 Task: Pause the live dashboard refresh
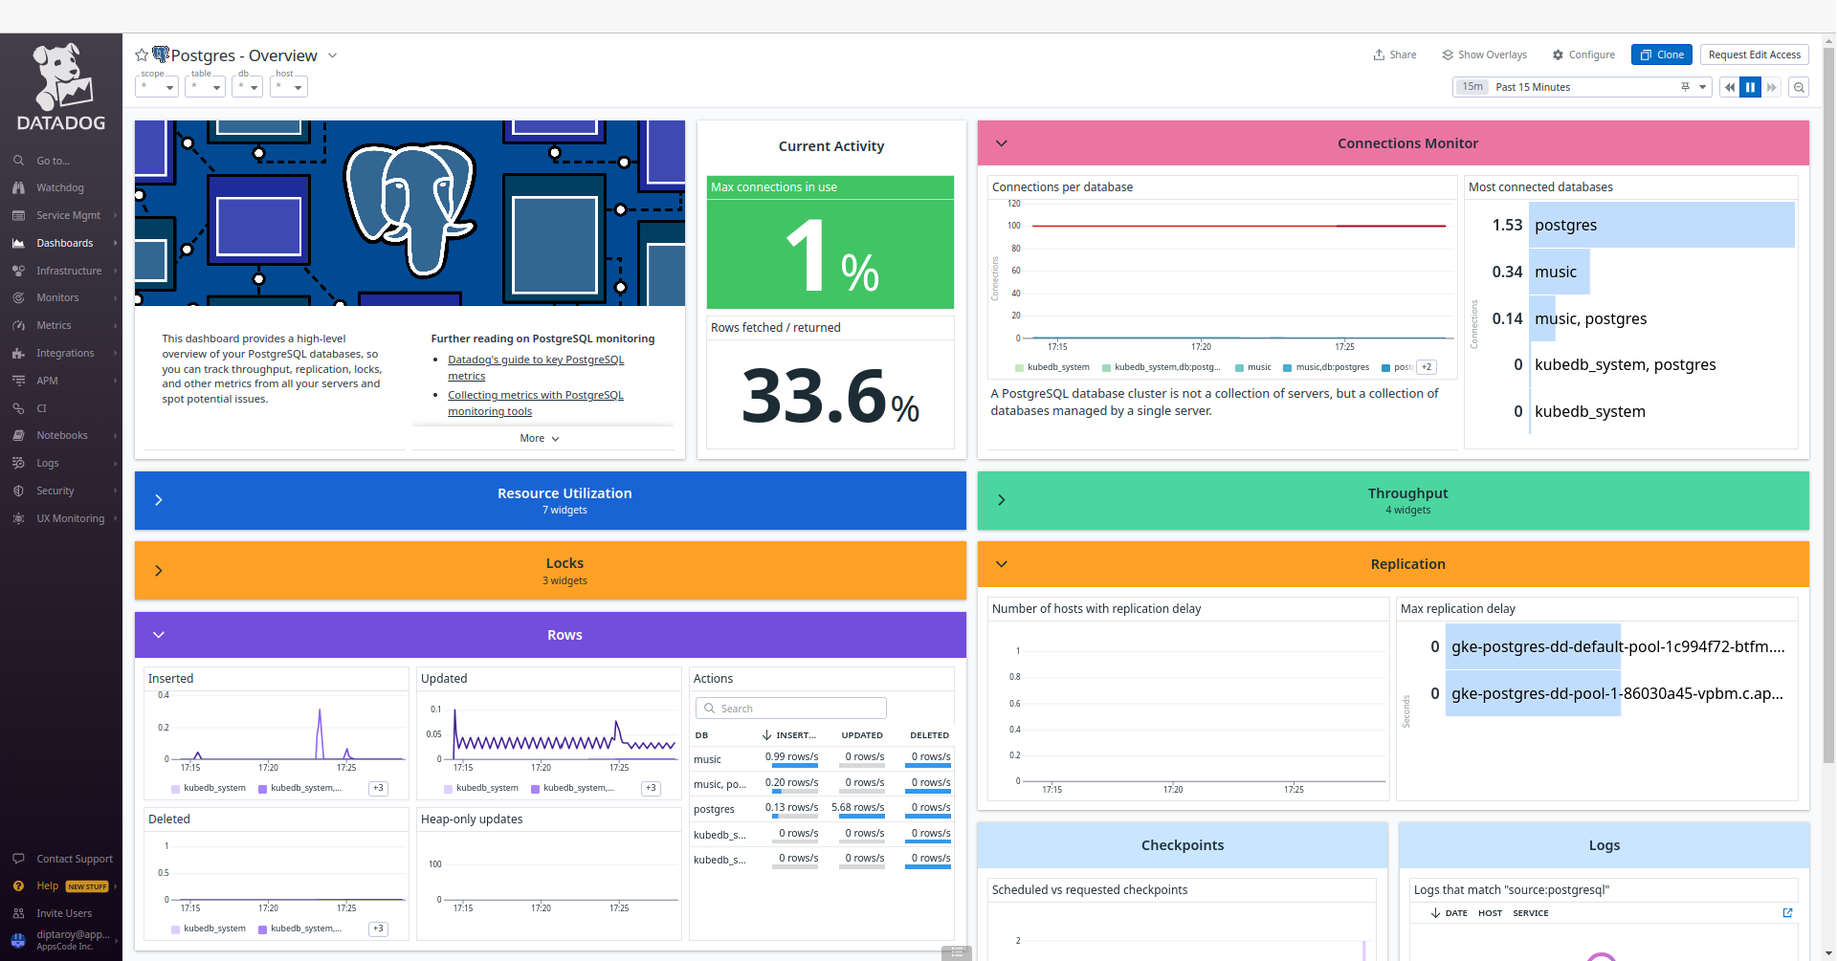pos(1750,87)
